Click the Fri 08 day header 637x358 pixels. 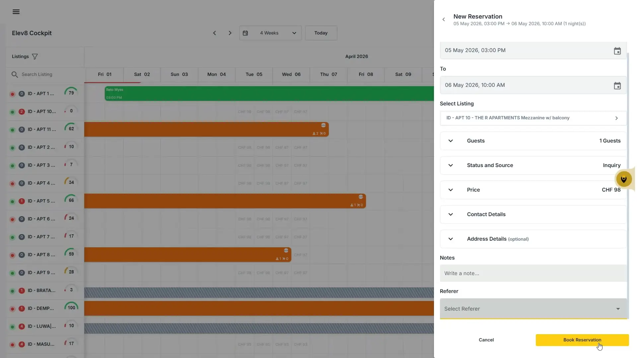(366, 75)
